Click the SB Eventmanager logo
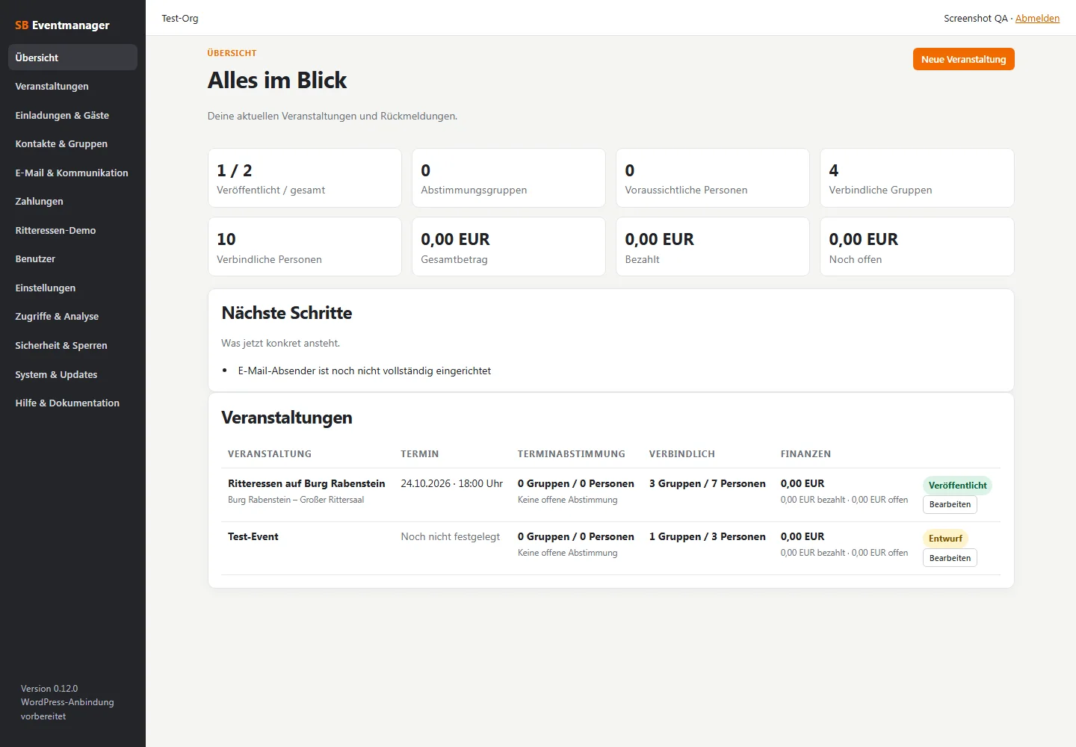 tap(62, 25)
